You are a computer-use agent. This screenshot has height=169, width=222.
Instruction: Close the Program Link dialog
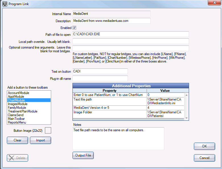click(214, 3)
